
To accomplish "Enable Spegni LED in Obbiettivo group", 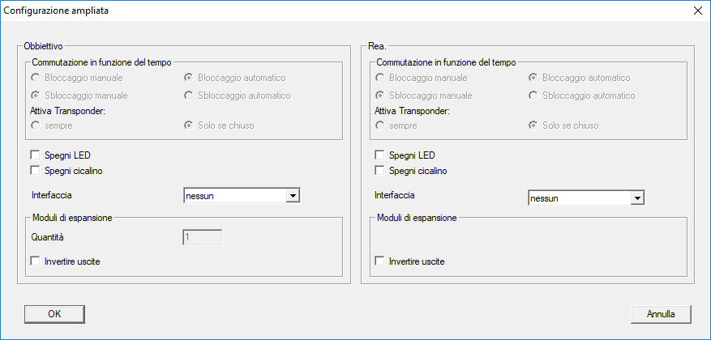I will [x=35, y=155].
